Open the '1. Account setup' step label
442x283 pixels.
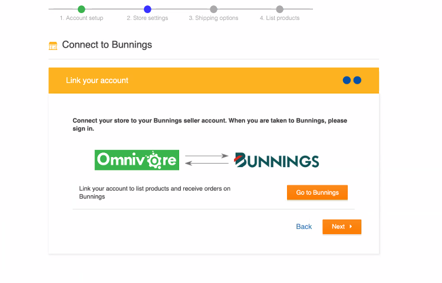point(81,18)
